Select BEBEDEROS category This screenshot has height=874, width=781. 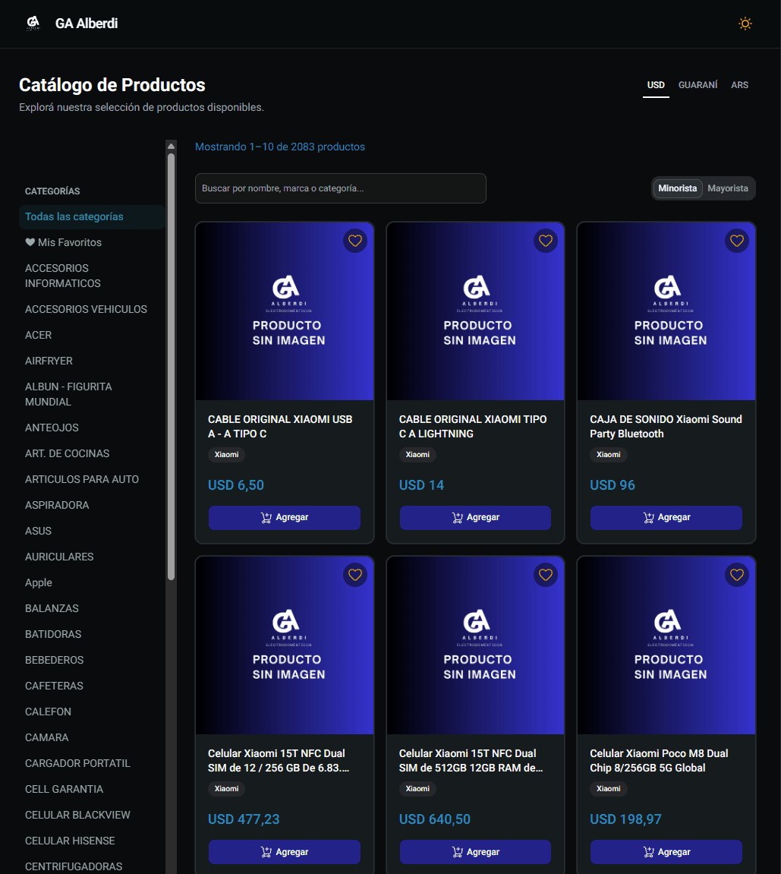click(x=92, y=660)
